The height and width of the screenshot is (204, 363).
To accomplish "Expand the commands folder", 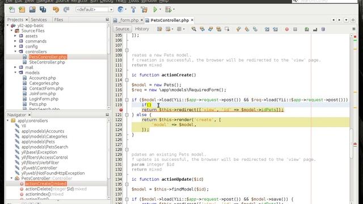I will (15, 41).
